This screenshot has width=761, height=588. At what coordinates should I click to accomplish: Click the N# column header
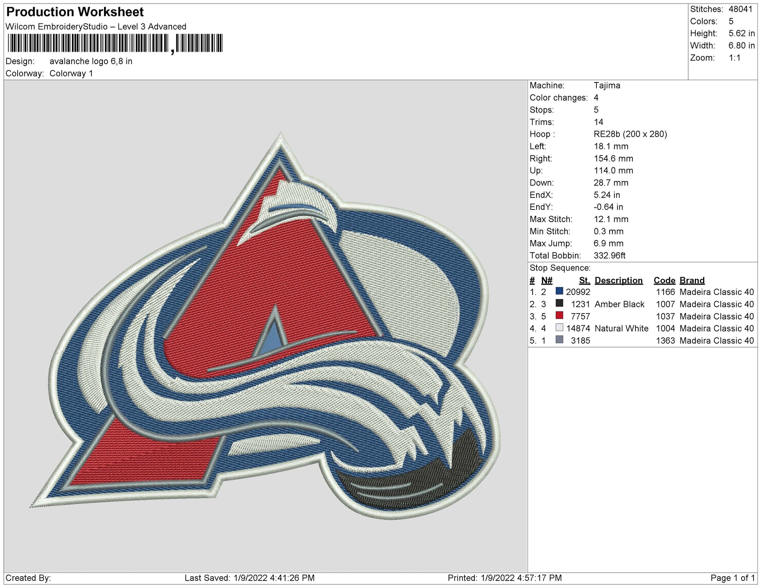547,280
